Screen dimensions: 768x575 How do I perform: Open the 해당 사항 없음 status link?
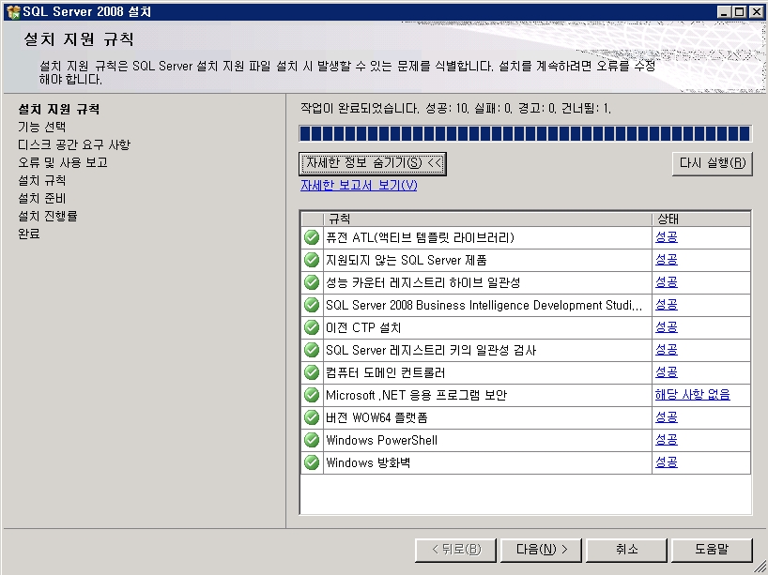[693, 395]
